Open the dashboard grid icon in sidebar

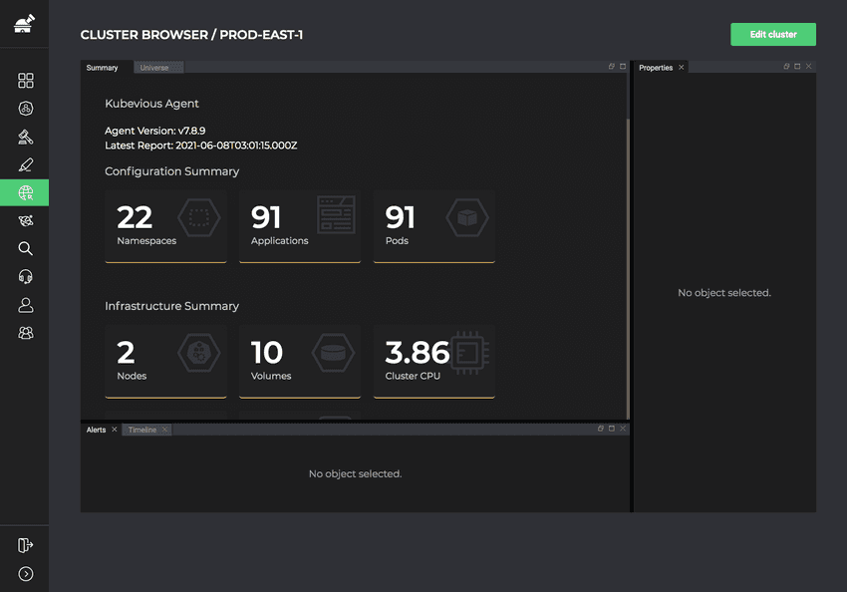tap(24, 80)
